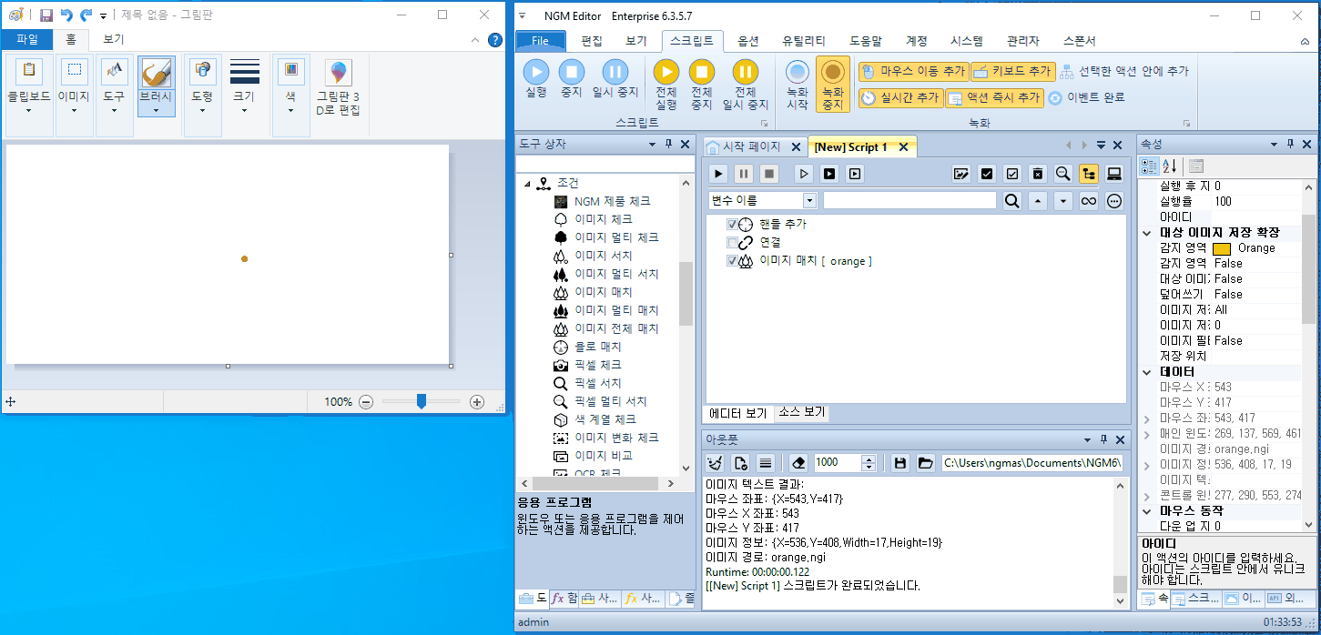This screenshot has width=1321, height=635.
Task: Click the 중지 stop button in NGM ribbon
Action: coord(572,78)
